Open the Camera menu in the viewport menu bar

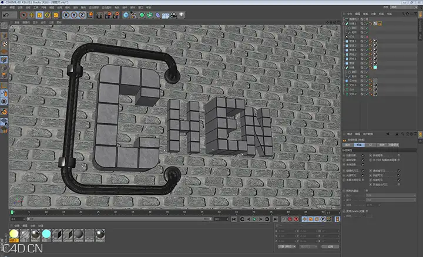point(26,22)
